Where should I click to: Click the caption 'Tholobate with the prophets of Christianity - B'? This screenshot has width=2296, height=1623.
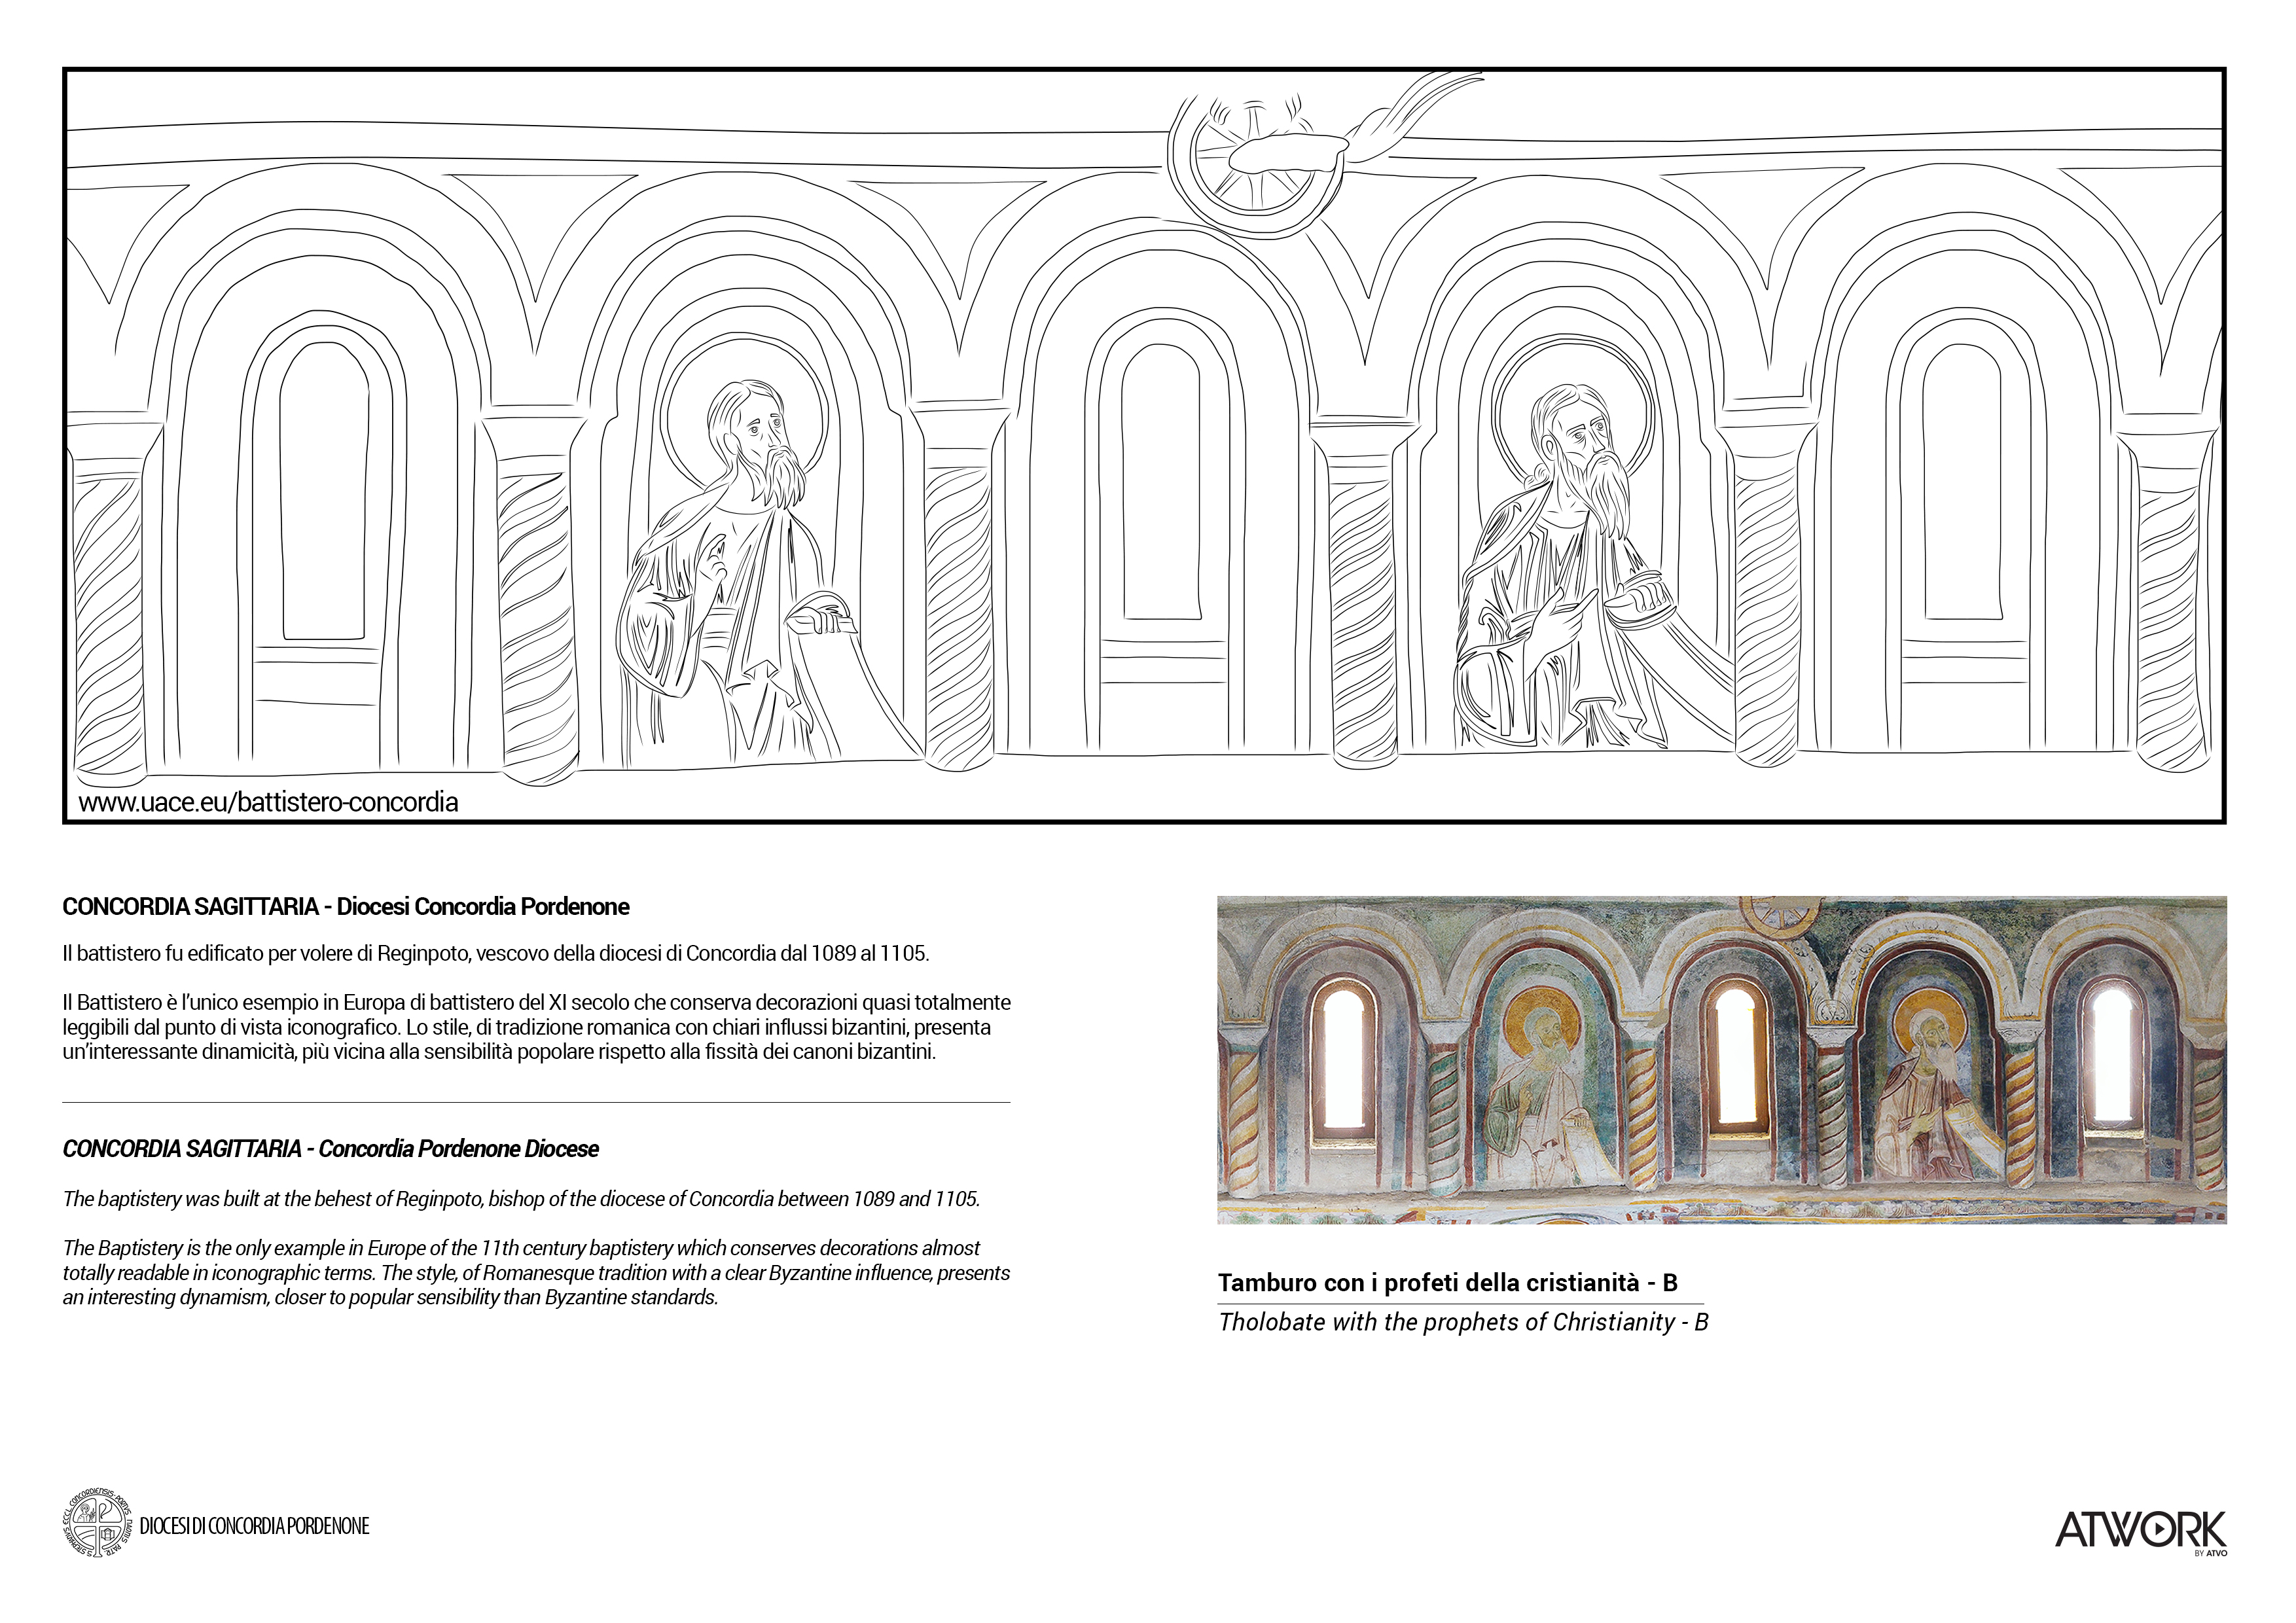pos(1463,1322)
